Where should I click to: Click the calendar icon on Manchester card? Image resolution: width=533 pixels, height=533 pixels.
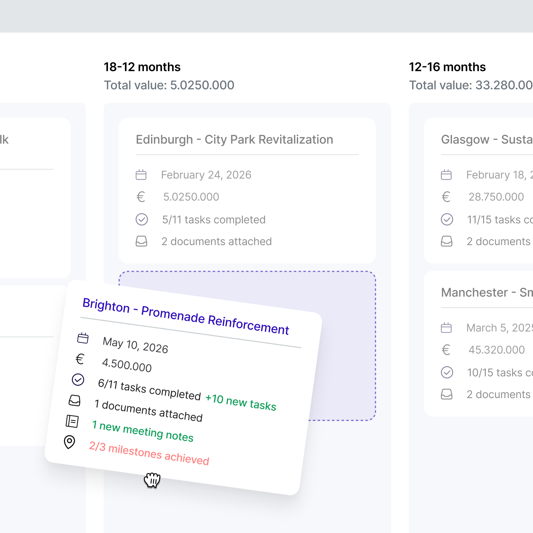pyautogui.click(x=446, y=328)
